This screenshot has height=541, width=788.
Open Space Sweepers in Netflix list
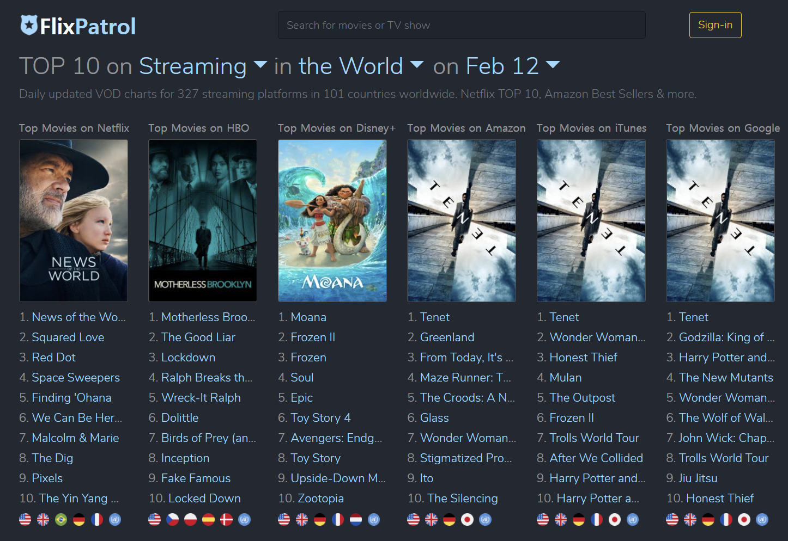point(76,378)
